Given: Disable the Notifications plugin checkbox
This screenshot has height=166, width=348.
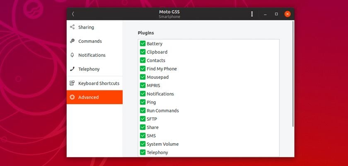Looking at the screenshot, I should coord(143,94).
